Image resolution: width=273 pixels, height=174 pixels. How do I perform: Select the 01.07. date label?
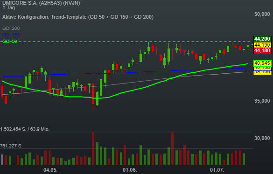pos(217,170)
